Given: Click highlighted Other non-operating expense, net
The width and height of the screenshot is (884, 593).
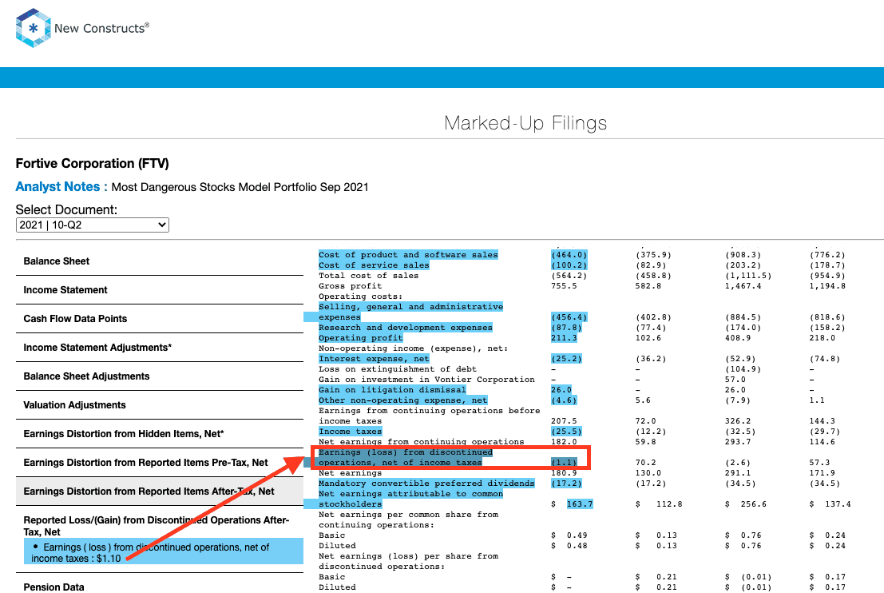Looking at the screenshot, I should point(403,400).
